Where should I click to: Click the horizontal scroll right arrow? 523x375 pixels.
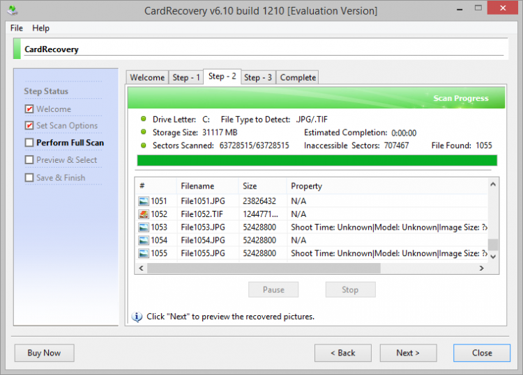pyautogui.click(x=482, y=268)
